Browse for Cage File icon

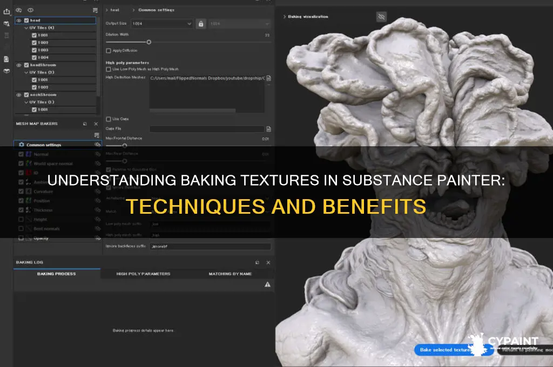(269, 129)
